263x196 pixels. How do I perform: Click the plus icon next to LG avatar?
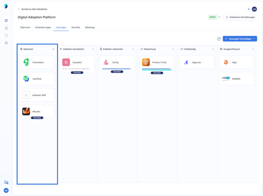click(x=248, y=9)
